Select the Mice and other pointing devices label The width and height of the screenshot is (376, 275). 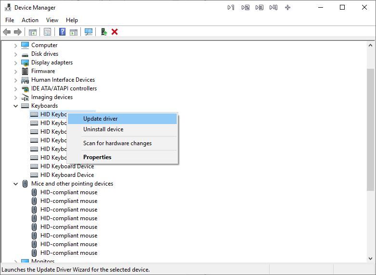(72, 184)
